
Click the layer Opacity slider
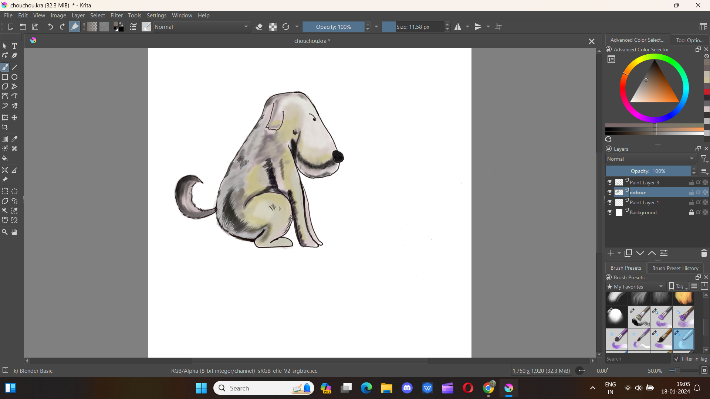(648, 171)
